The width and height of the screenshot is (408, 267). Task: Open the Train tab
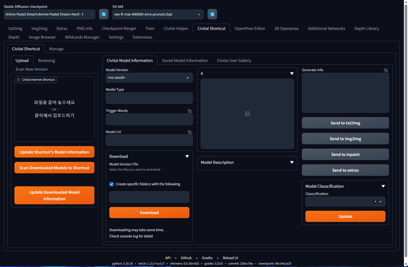(150, 29)
